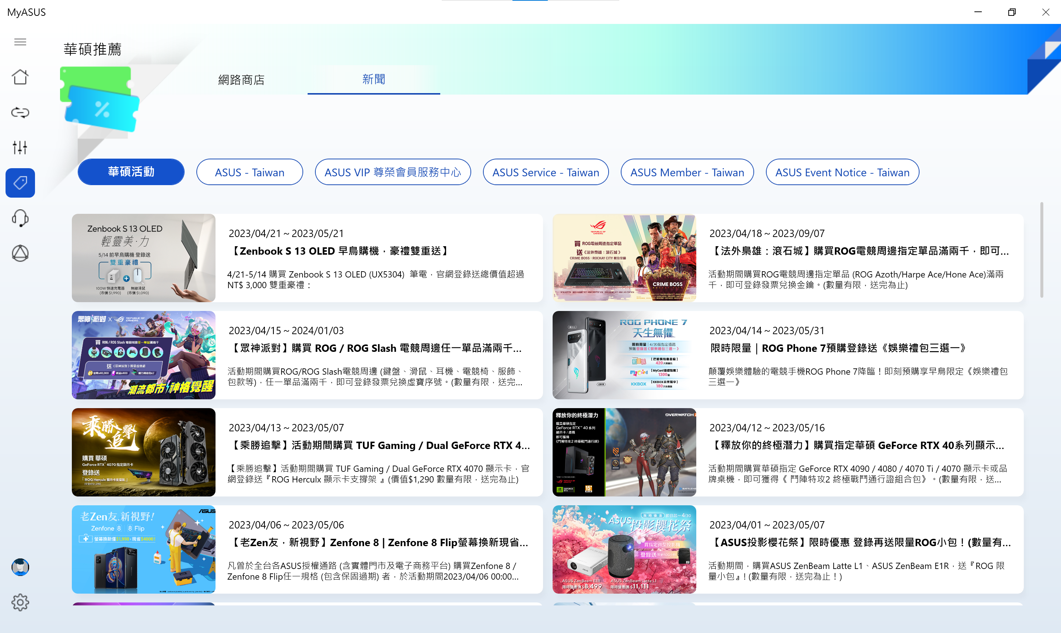The height and width of the screenshot is (633, 1061).
Task: Click the coupon ticket graphic
Action: [100, 99]
